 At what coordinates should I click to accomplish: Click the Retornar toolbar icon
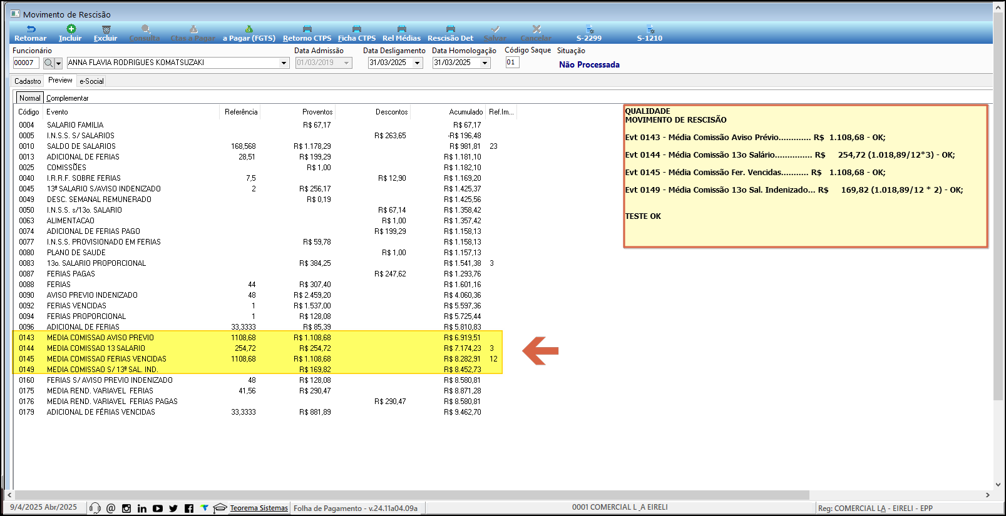[31, 29]
